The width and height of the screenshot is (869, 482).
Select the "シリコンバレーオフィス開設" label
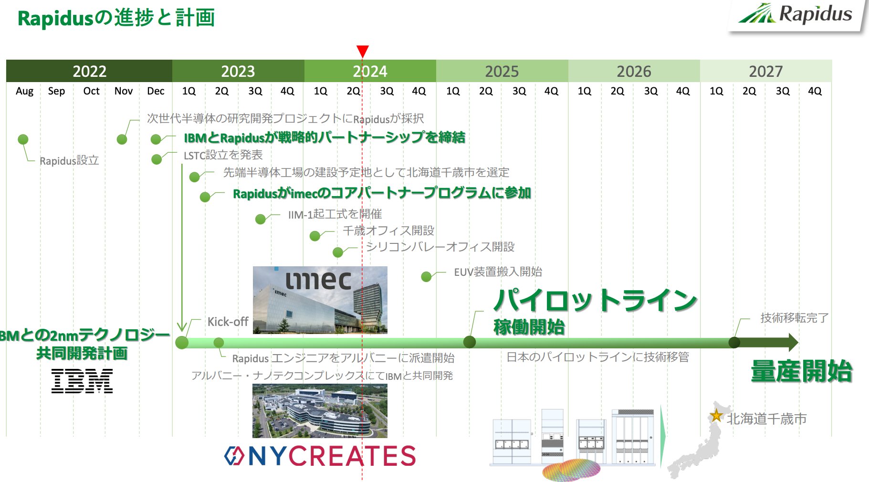(440, 247)
